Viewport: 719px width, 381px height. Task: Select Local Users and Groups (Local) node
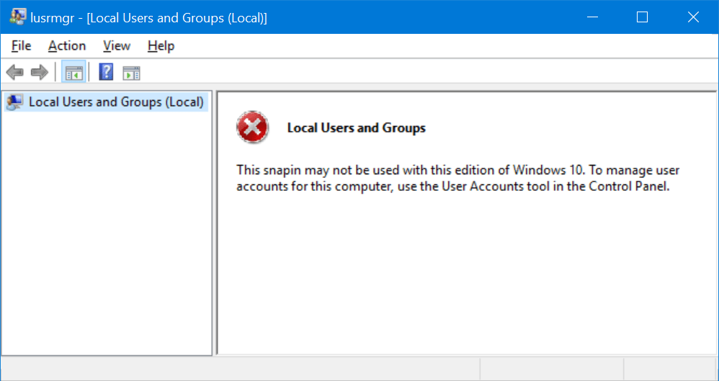(107, 102)
